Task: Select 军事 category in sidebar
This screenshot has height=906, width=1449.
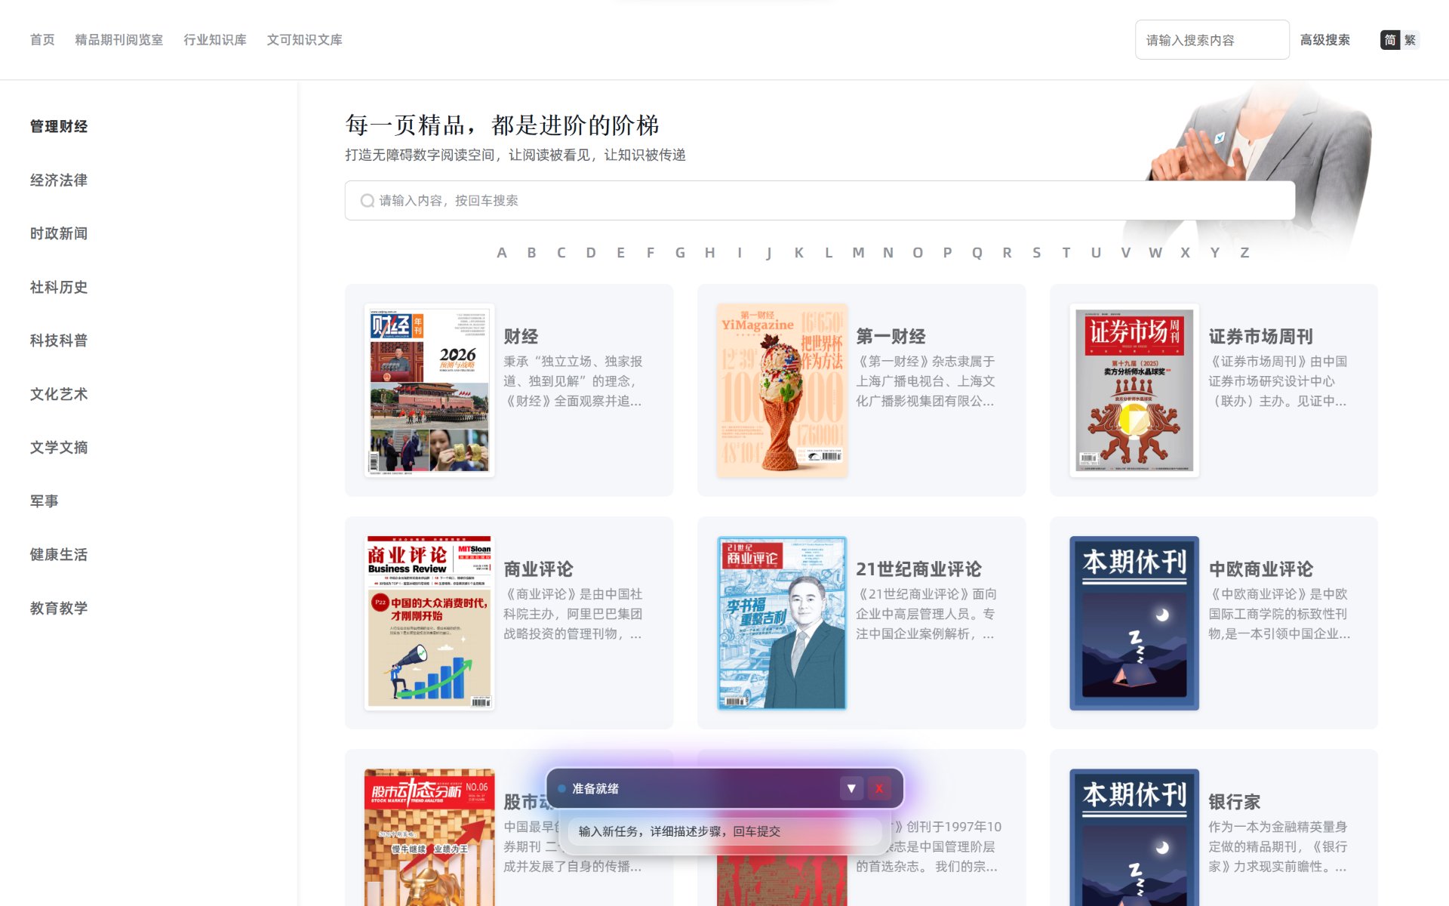Action: click(45, 501)
